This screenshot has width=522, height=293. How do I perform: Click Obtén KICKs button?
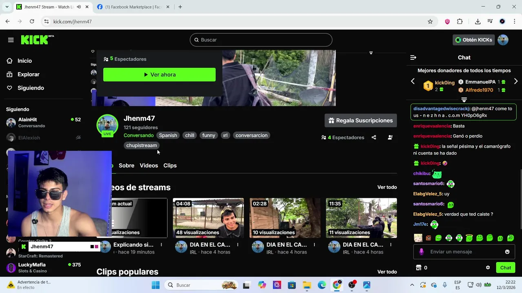473,40
